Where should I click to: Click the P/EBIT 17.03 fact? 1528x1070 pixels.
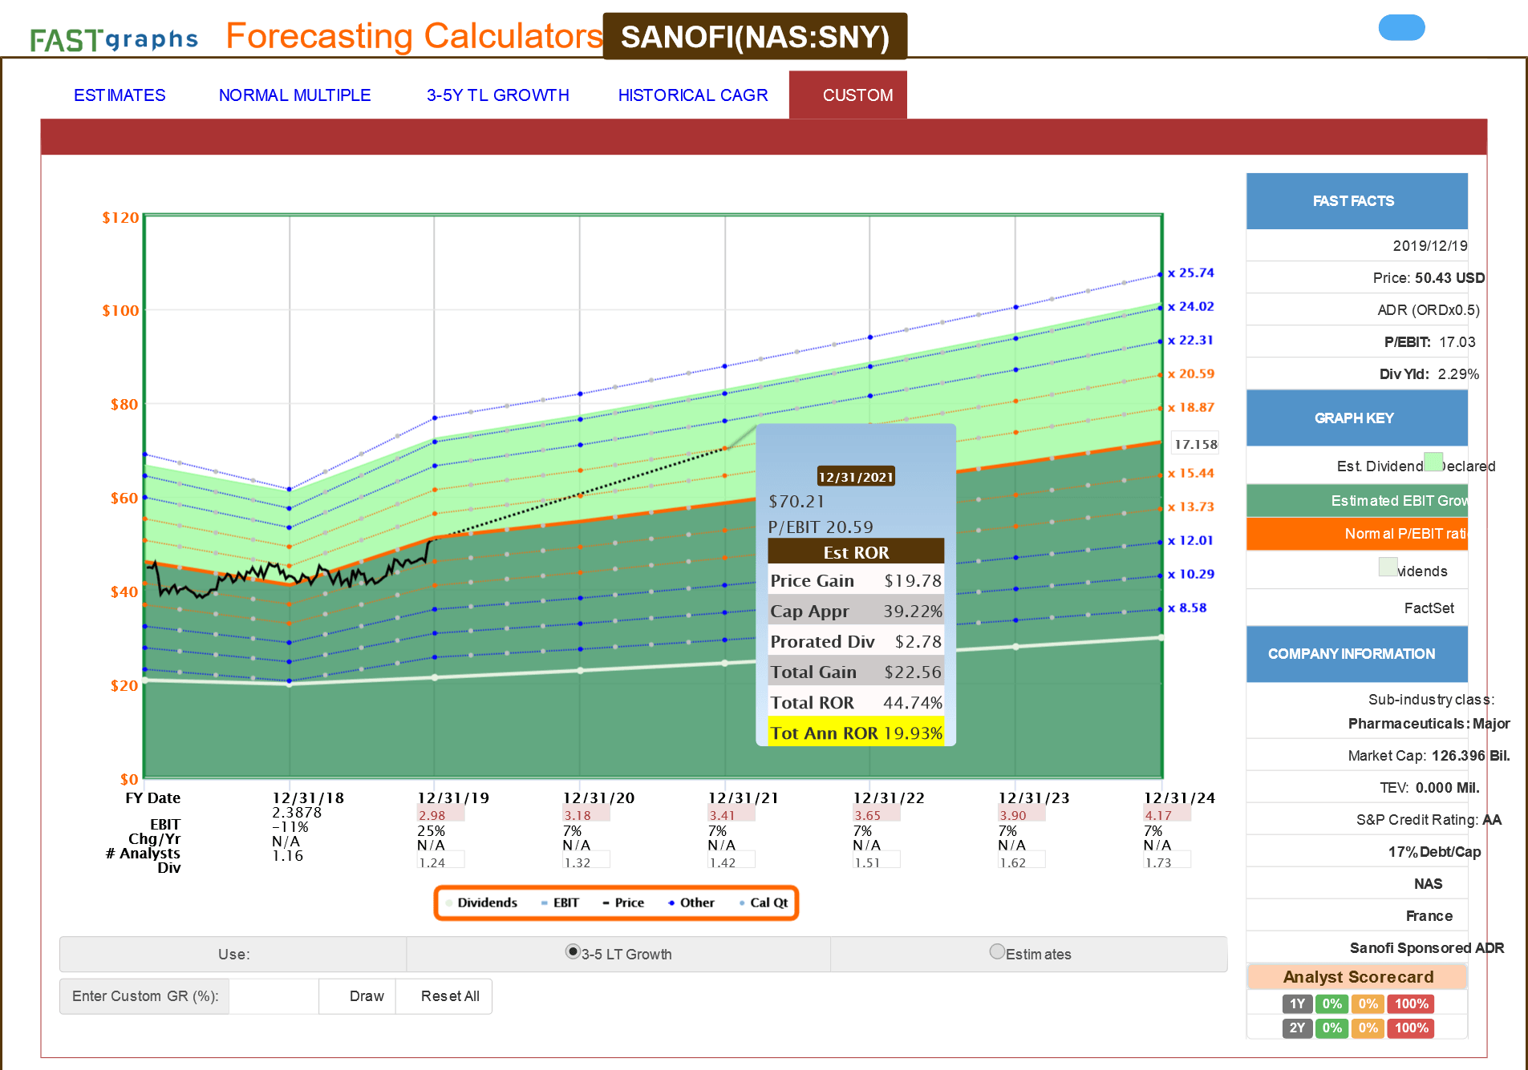tap(1429, 342)
